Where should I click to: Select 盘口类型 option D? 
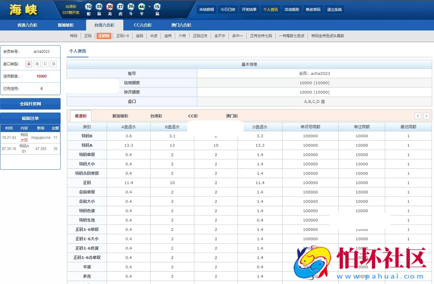[53, 64]
